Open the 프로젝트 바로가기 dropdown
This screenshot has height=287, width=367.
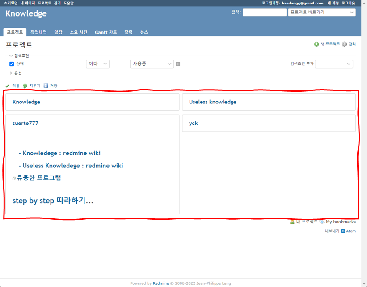pyautogui.click(x=322, y=12)
